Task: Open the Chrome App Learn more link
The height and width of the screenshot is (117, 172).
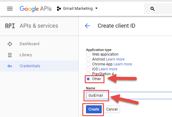Action: coord(123,64)
